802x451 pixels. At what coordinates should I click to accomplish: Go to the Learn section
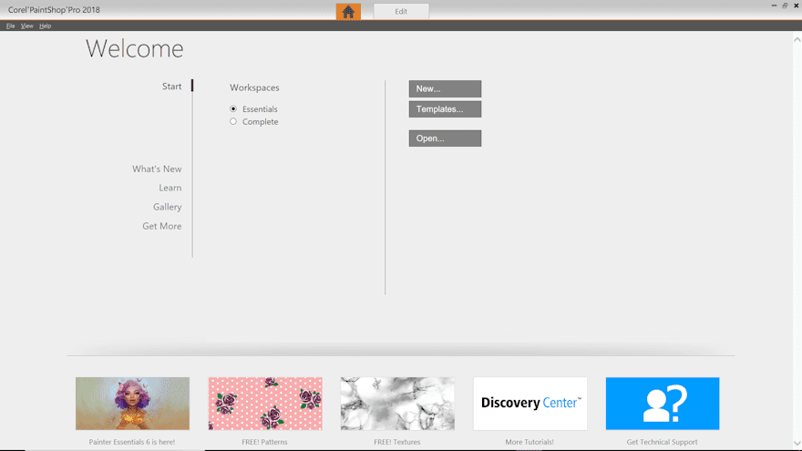click(x=170, y=188)
